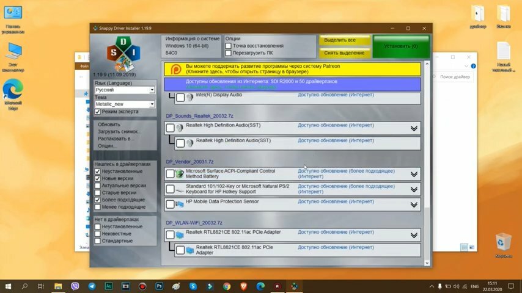Expand Standard 101/102-Key keyboard row

(x=414, y=190)
